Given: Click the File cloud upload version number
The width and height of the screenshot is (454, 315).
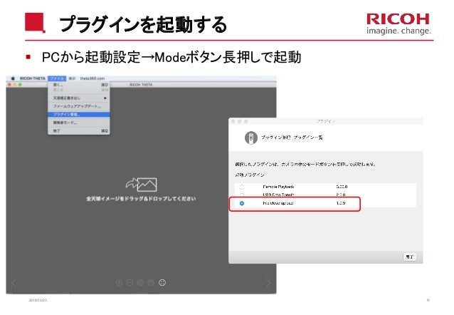Looking at the screenshot, I should [341, 203].
